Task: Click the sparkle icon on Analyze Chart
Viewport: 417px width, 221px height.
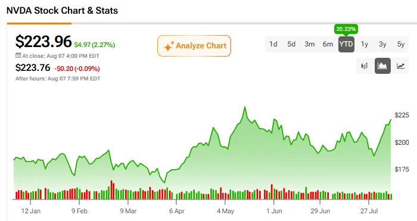Action: [169, 46]
